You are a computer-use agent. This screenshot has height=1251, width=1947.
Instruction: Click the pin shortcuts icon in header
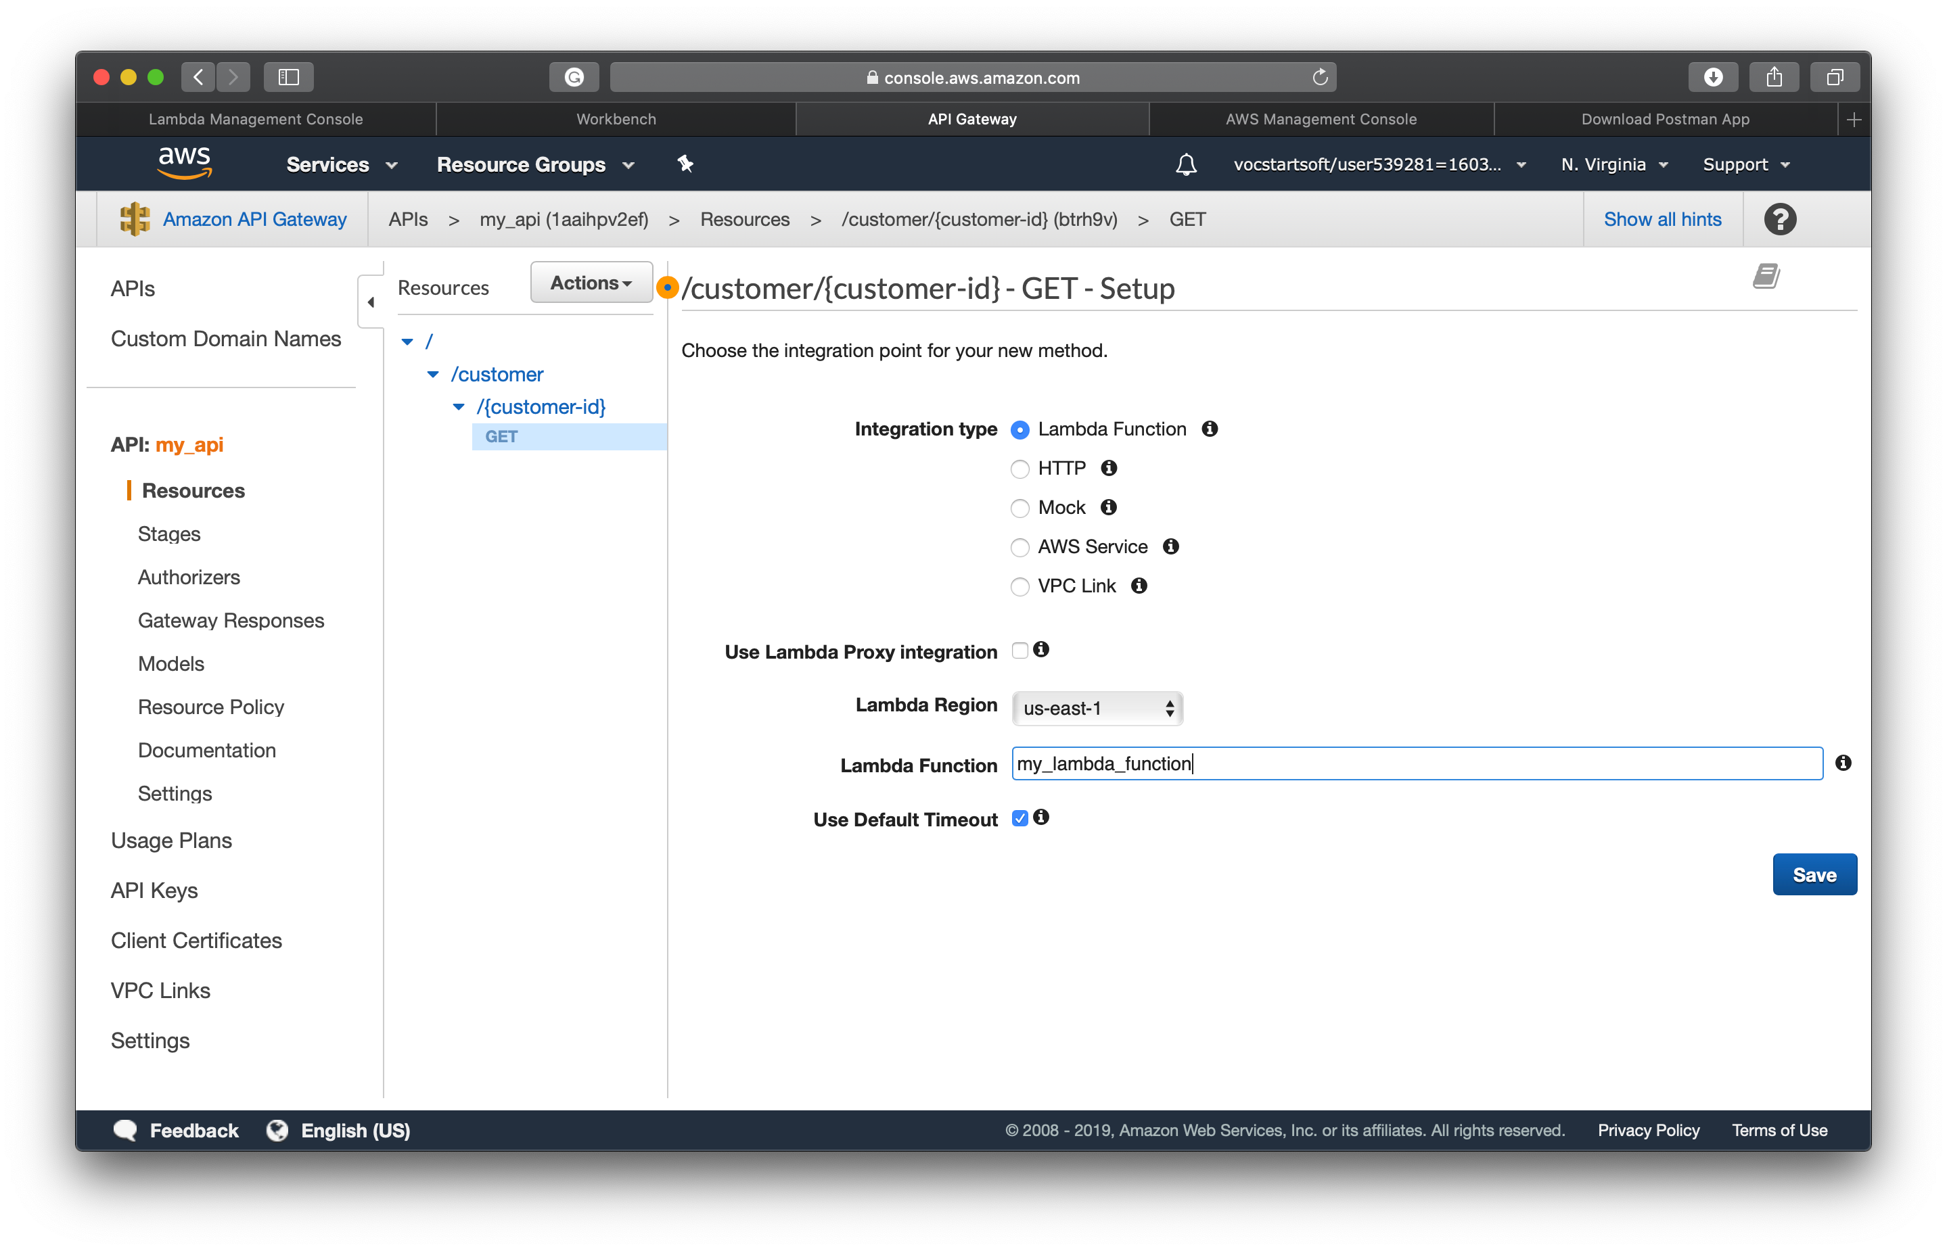[685, 164]
